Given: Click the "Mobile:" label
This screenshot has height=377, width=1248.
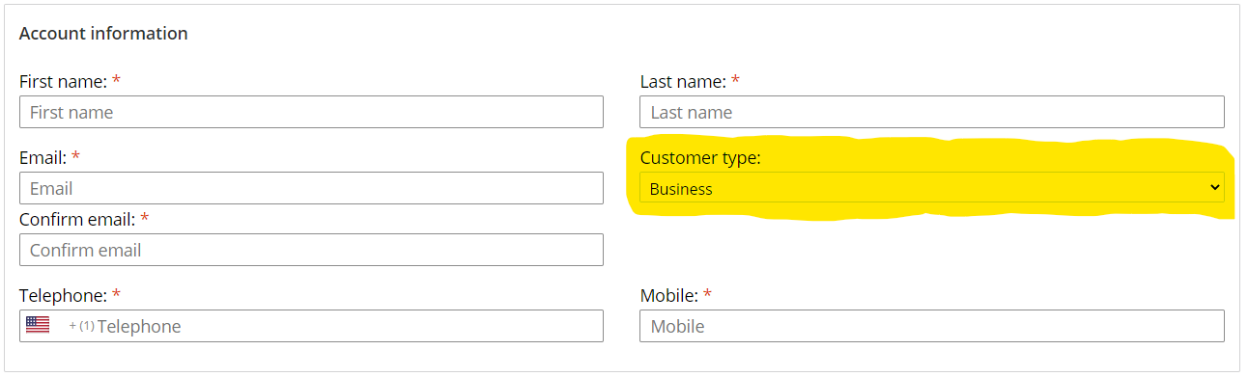Looking at the screenshot, I should (x=668, y=295).
